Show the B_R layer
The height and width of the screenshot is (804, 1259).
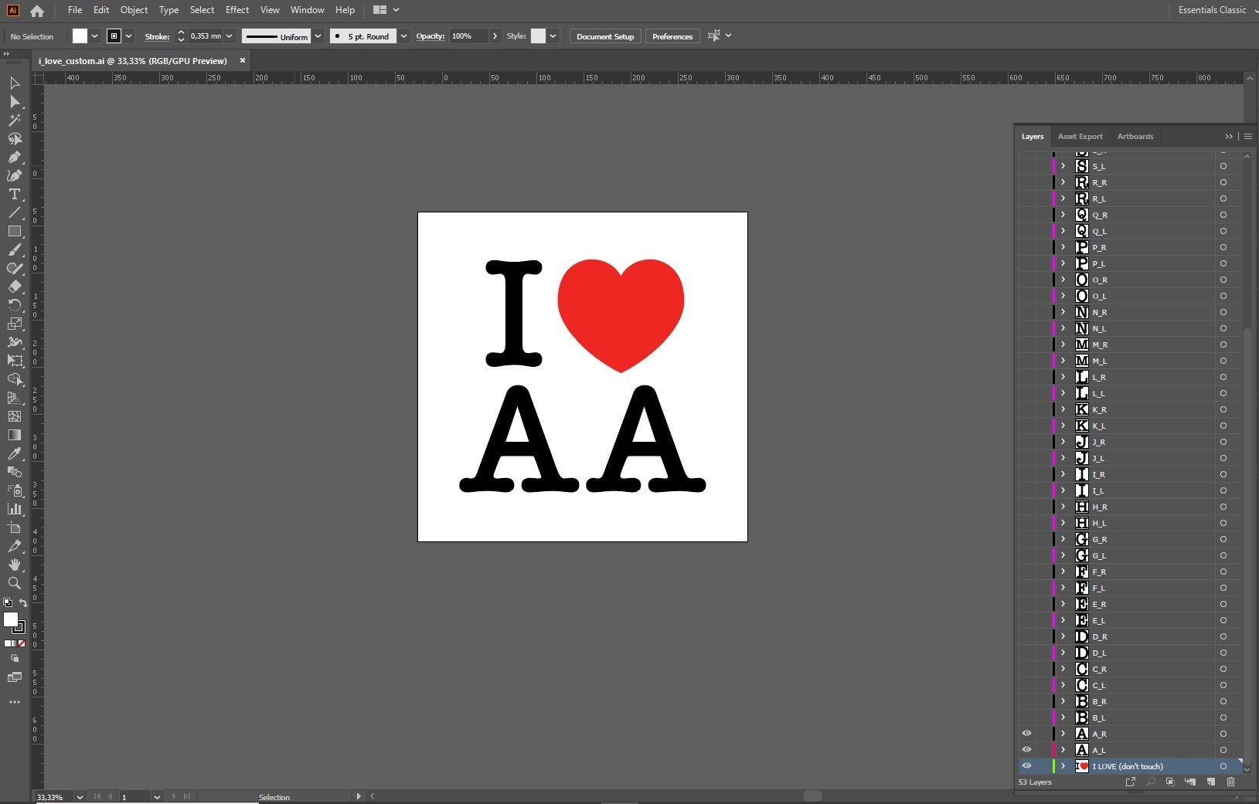tap(1026, 701)
